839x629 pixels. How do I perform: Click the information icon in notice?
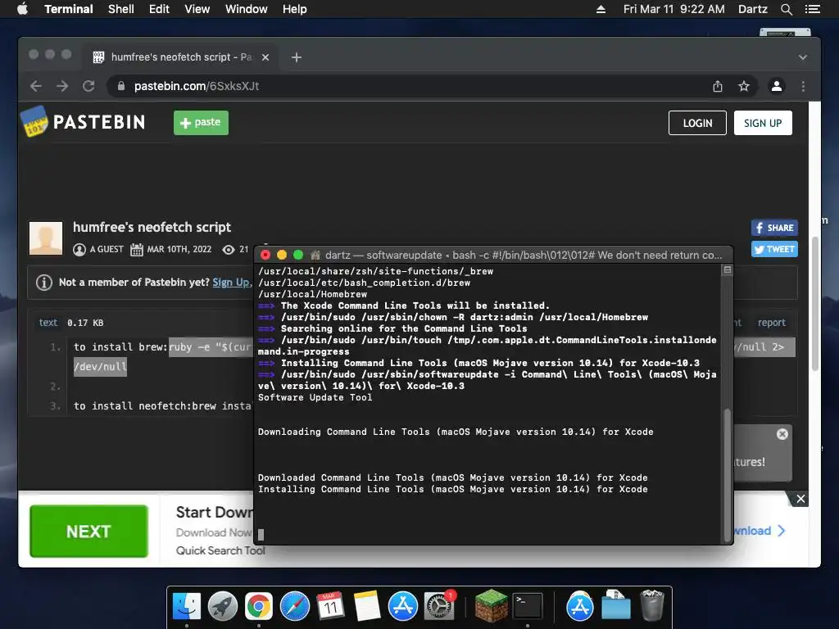(44, 283)
